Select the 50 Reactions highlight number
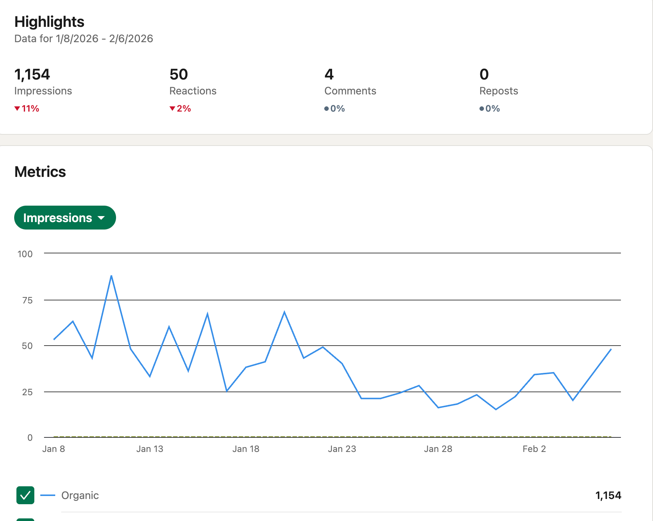653x521 pixels. coord(179,75)
